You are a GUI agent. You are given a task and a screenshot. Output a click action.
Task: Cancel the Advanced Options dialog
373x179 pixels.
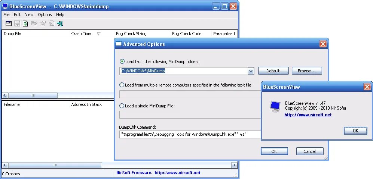click(x=310, y=151)
